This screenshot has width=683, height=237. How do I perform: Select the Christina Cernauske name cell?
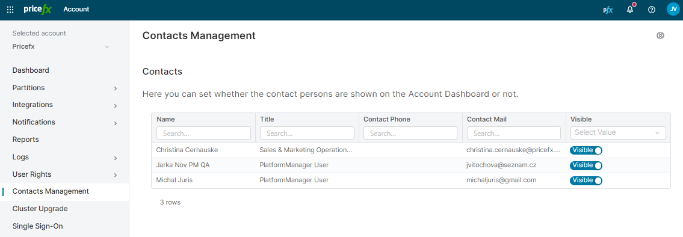187,150
